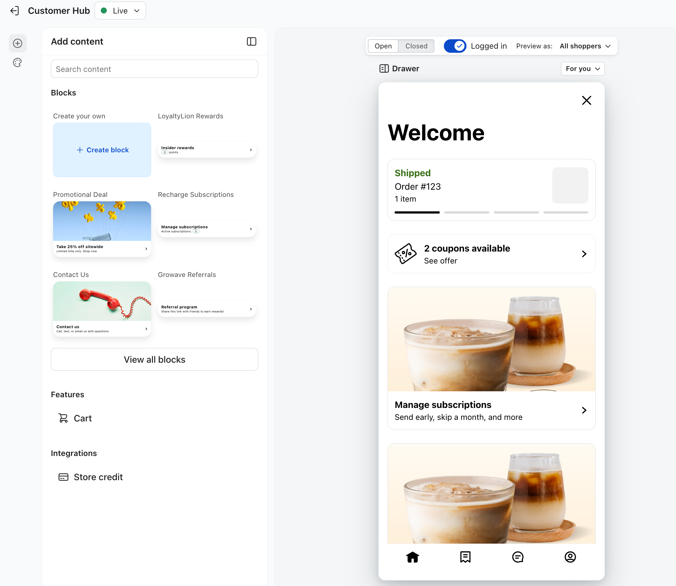Click the Drawer panel icon
The width and height of the screenshot is (676, 586).
pyautogui.click(x=384, y=69)
